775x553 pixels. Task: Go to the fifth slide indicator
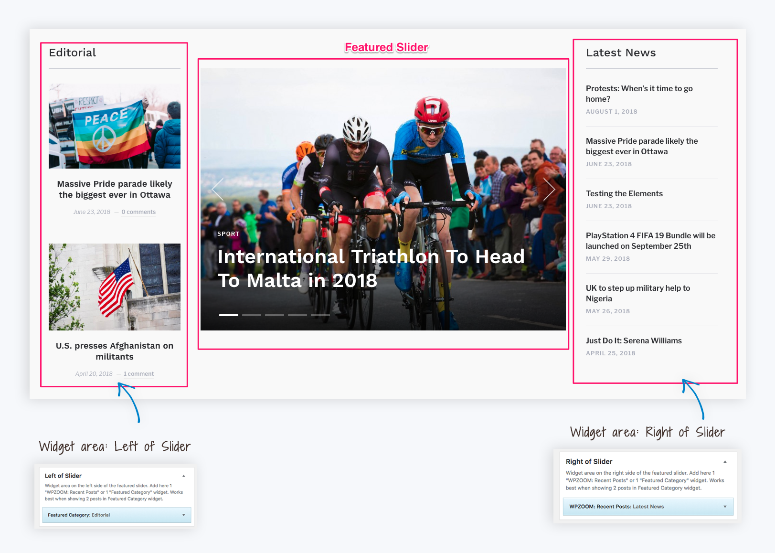pos(320,315)
